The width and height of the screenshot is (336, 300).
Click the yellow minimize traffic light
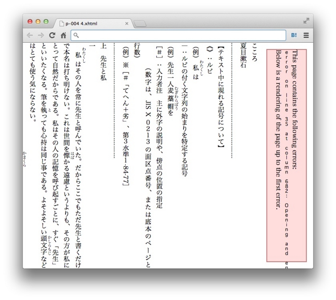click(x=37, y=21)
